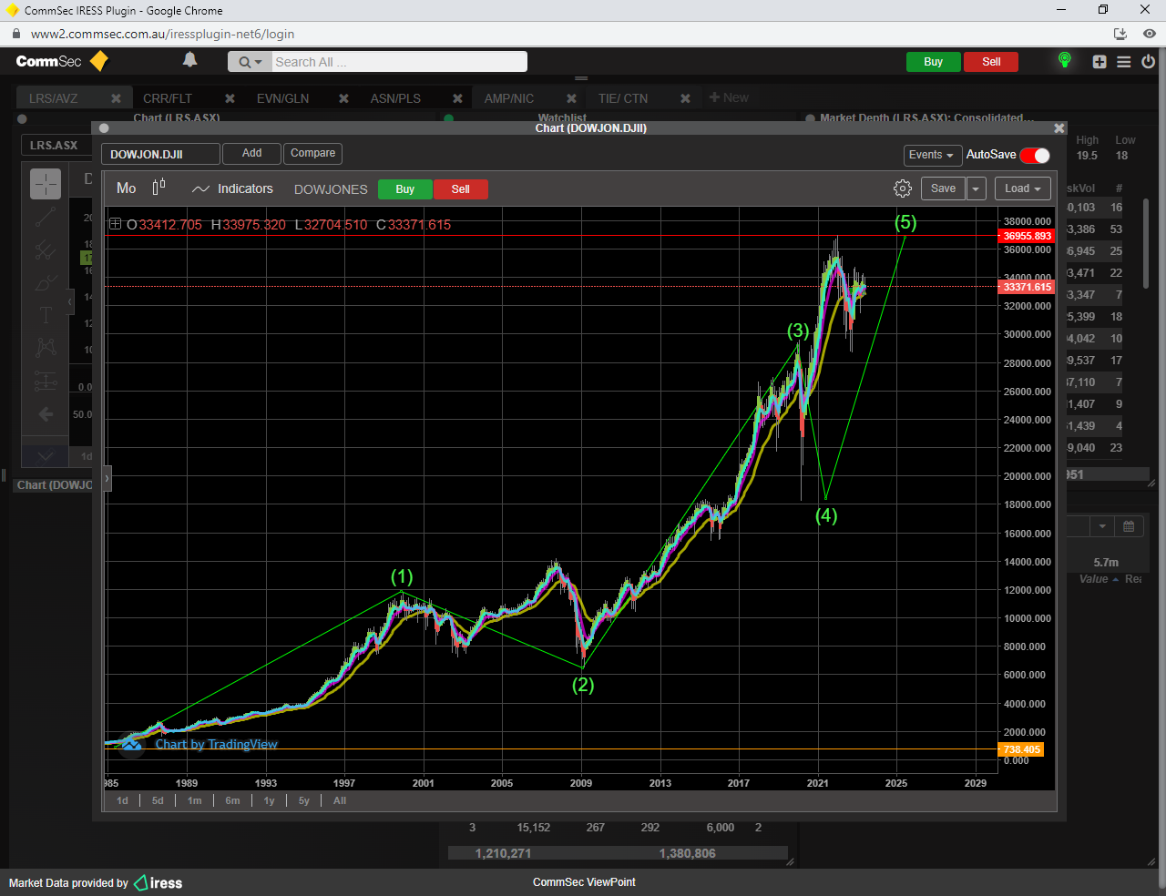Select the trend line drawing tool
Viewport: 1166px width, 896px height.
click(46, 217)
